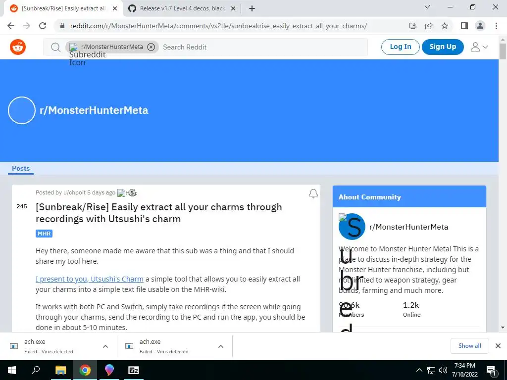Open Chrome three-dot menu
The width and height of the screenshot is (507, 380).
pos(496,26)
